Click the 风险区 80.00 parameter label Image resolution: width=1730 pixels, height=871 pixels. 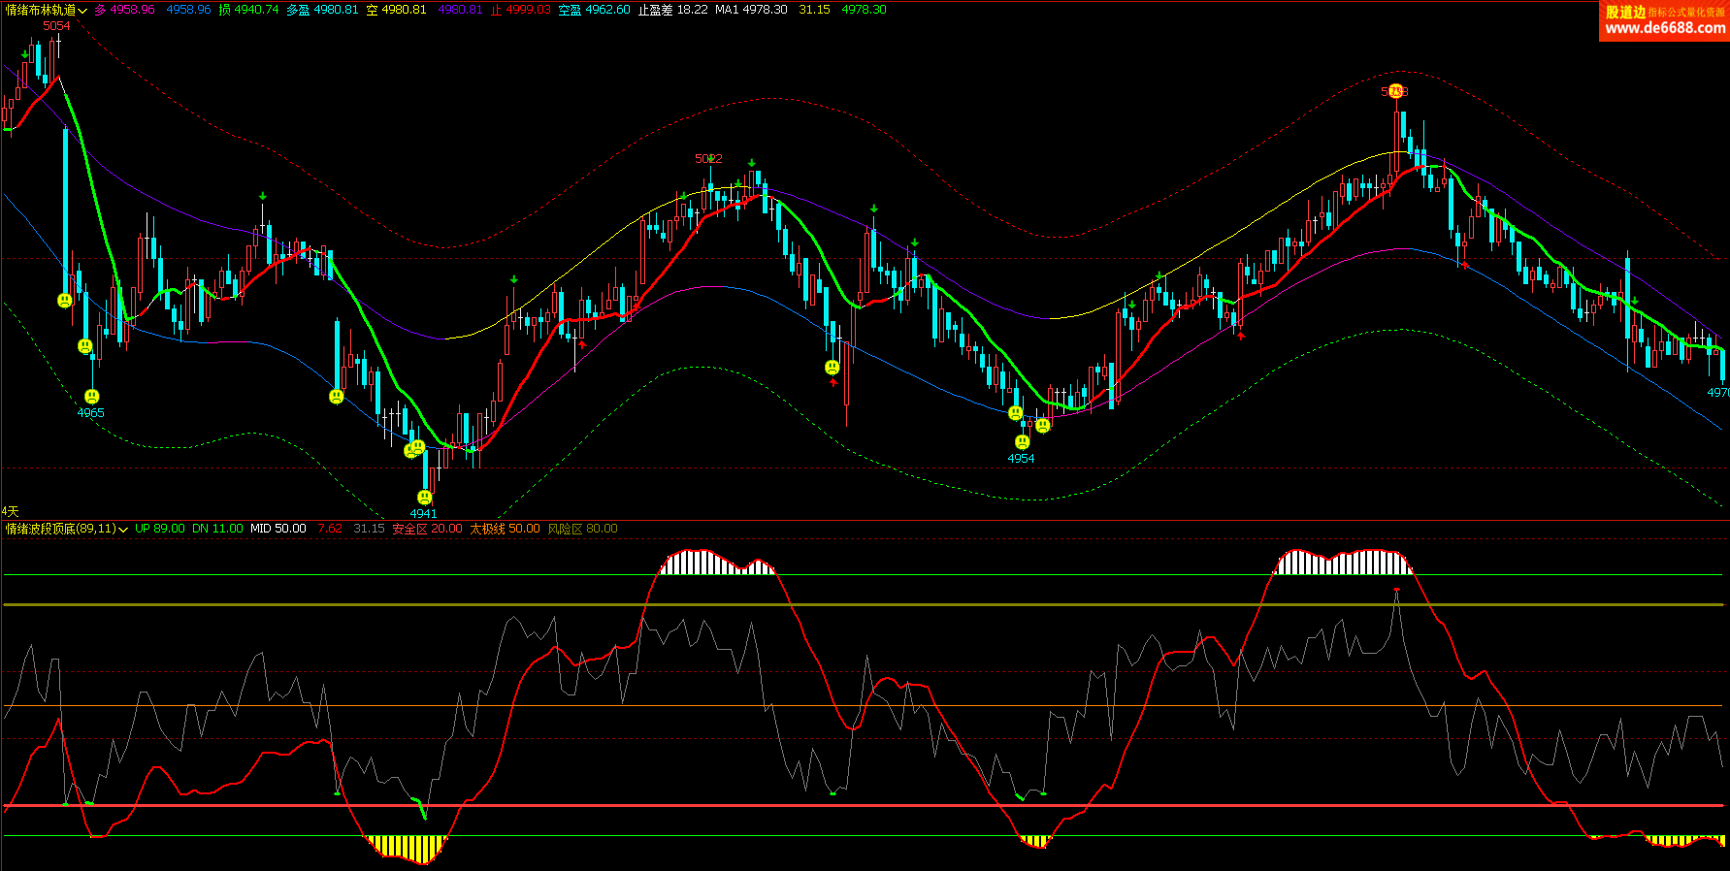(x=582, y=529)
